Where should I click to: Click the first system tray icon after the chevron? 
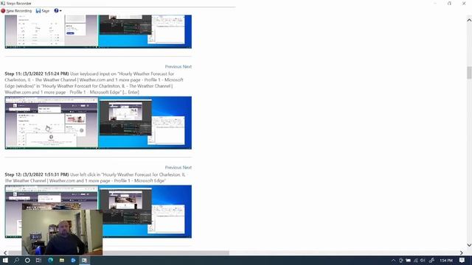coord(401,261)
